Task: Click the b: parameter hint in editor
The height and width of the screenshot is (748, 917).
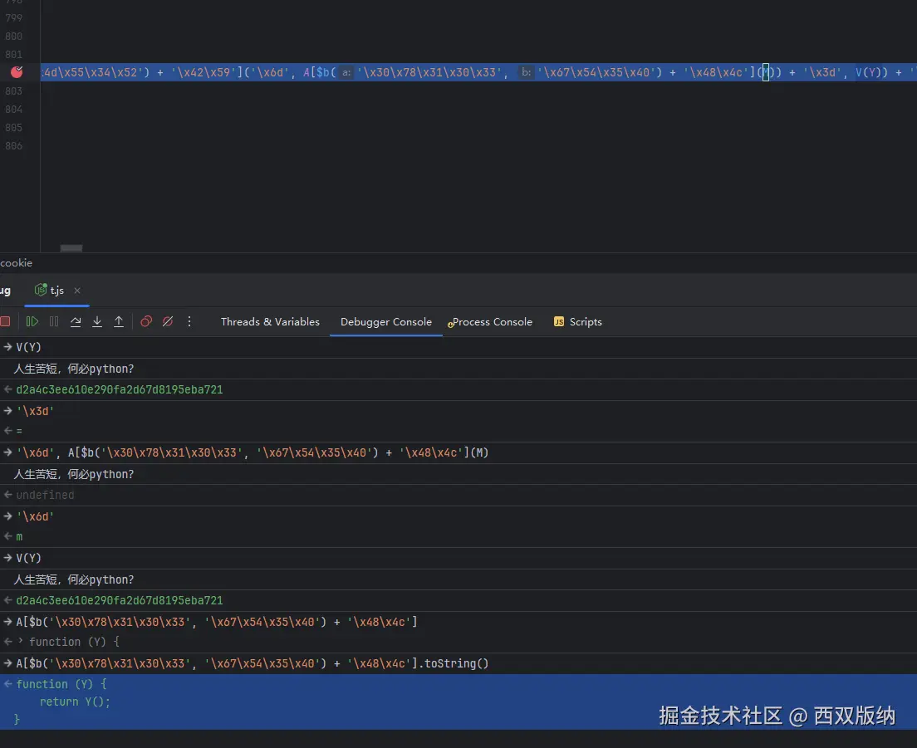Action: point(527,72)
